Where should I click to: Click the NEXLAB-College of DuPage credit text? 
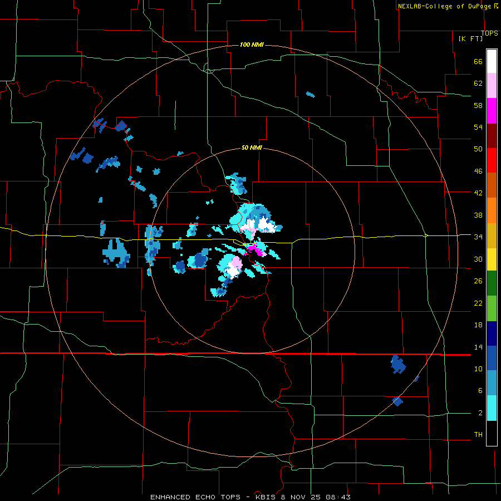point(444,6)
